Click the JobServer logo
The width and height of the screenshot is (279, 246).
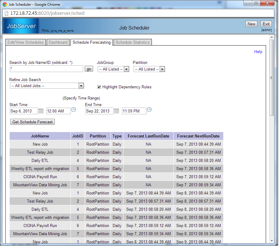[x=22, y=26]
